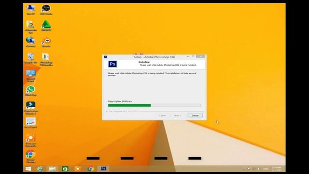The width and height of the screenshot is (309, 174).
Task: Click the small Ps icon in setup title bar
Action: point(106,57)
